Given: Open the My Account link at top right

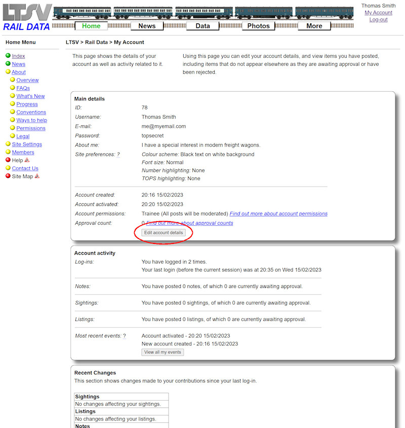Looking at the screenshot, I should (378, 12).
